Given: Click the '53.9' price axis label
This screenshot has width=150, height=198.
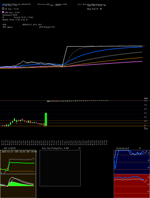Looking at the screenshot, I should [x=145, y=121].
